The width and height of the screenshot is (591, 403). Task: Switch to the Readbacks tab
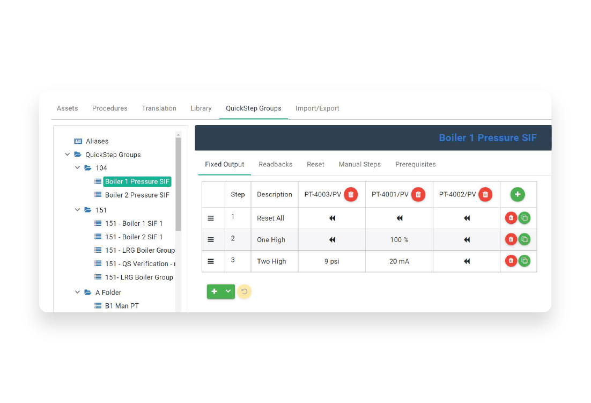pyautogui.click(x=275, y=164)
